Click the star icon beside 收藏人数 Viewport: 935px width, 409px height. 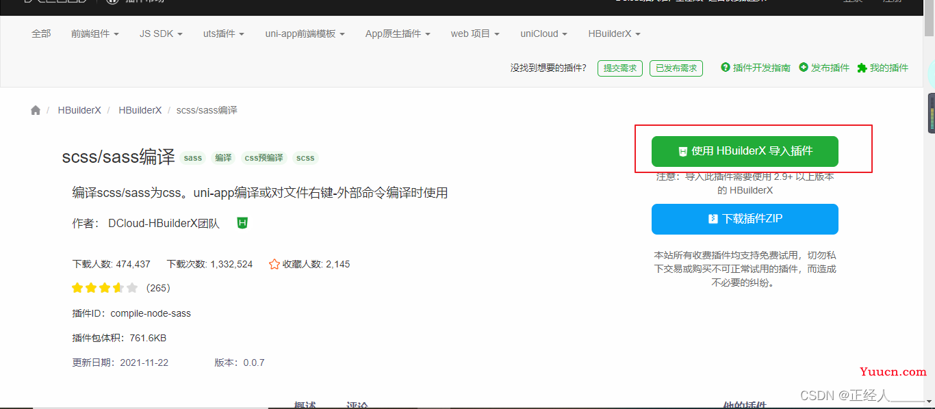coord(274,264)
